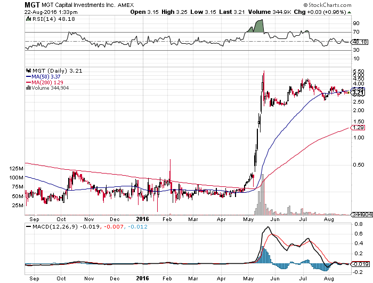
Task: Click the MA(50) 3.37 legend label
Action: click(46, 77)
